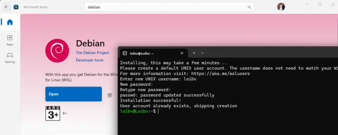Screen dimensions: 338x135
Task: Select Home in the Store sidebar
Action: (x=10, y=22)
